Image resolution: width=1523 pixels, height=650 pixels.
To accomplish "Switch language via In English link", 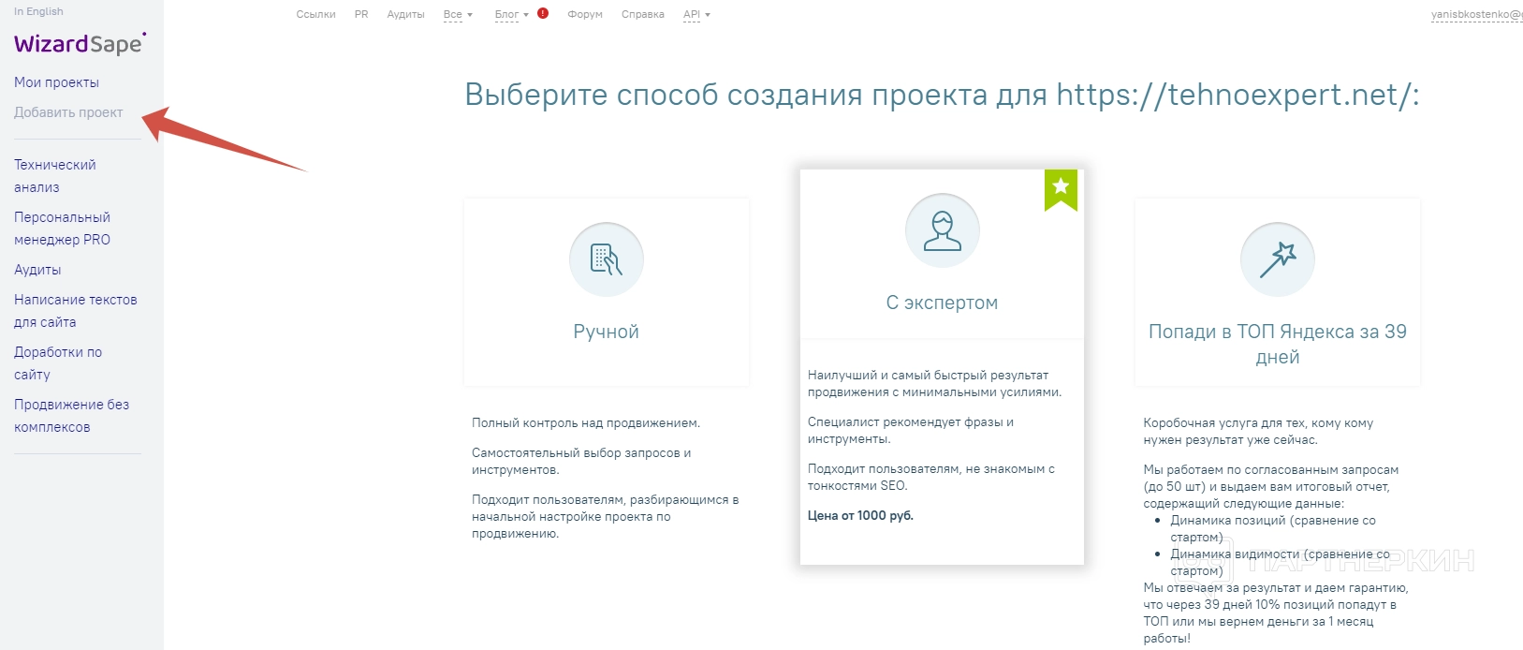I will [38, 11].
